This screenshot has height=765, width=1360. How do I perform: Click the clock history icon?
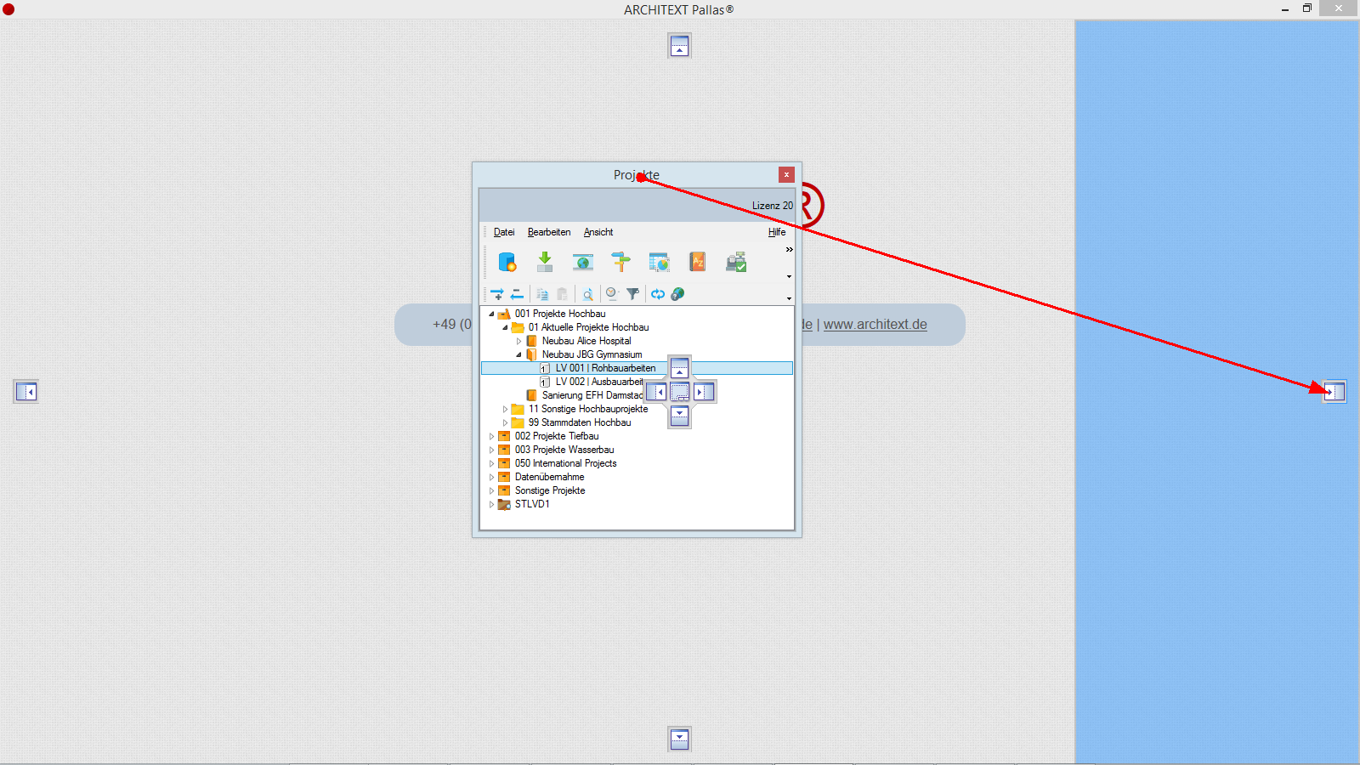click(x=612, y=294)
